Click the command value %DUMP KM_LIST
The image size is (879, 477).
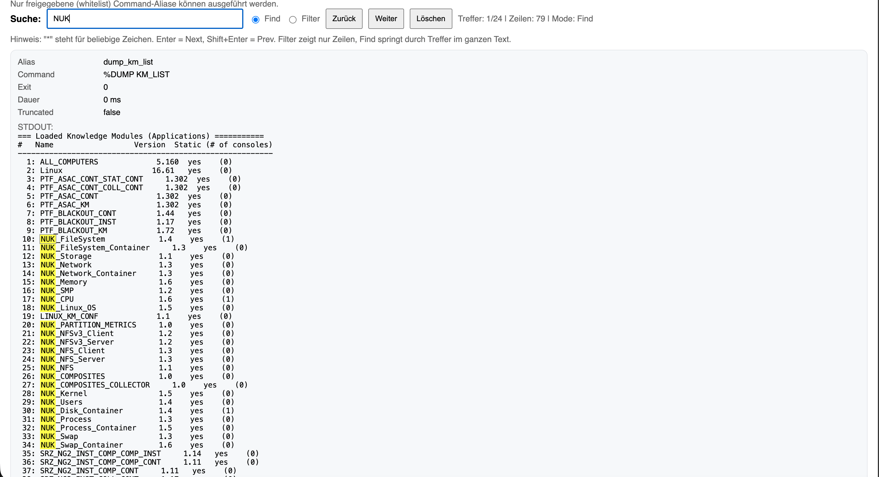point(136,74)
